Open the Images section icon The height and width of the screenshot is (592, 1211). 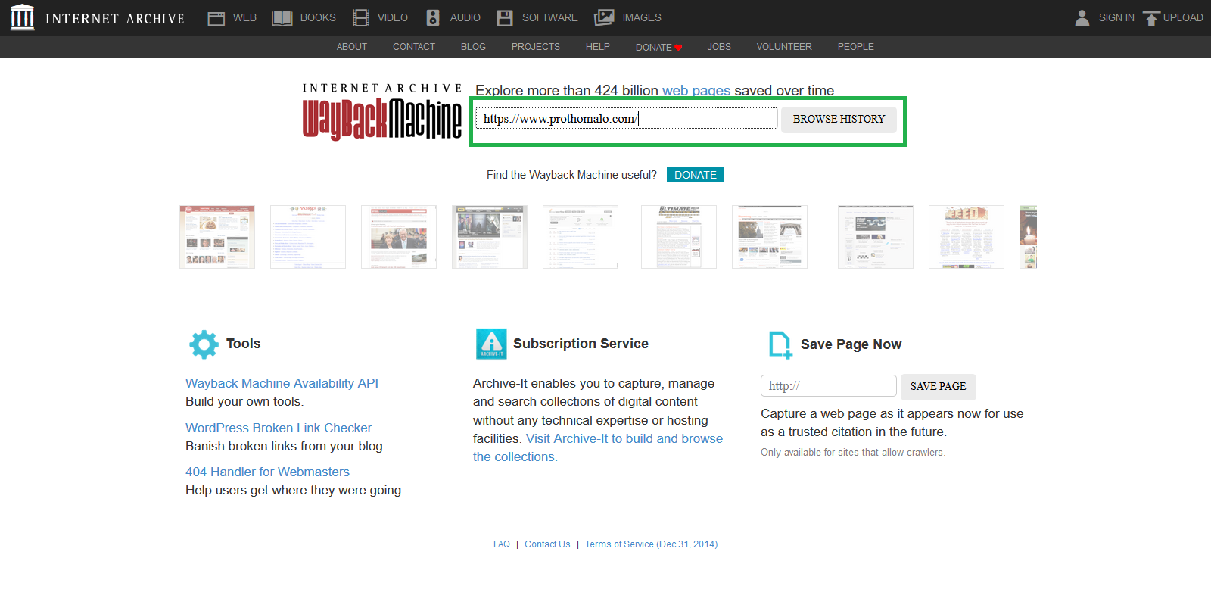604,17
